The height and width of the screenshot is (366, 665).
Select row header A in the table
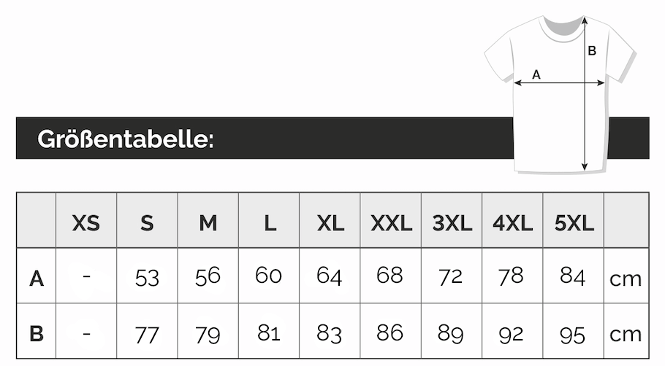click(37, 278)
